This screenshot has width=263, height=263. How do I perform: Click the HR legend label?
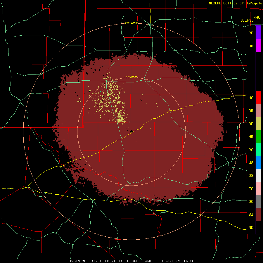251,137
